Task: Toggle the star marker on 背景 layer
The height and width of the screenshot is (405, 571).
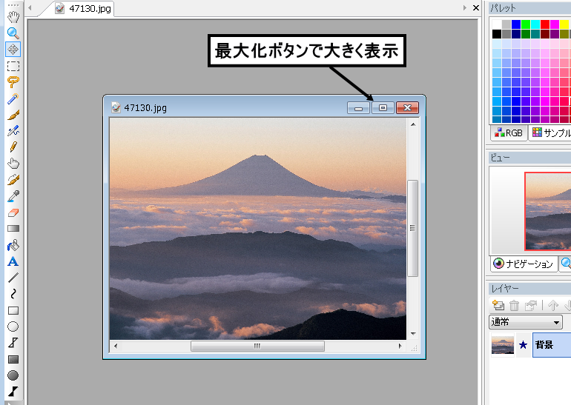Action: click(x=523, y=345)
